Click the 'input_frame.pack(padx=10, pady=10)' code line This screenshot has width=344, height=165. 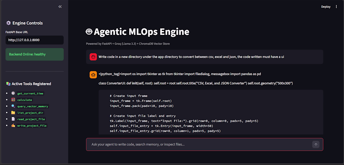point(141,106)
